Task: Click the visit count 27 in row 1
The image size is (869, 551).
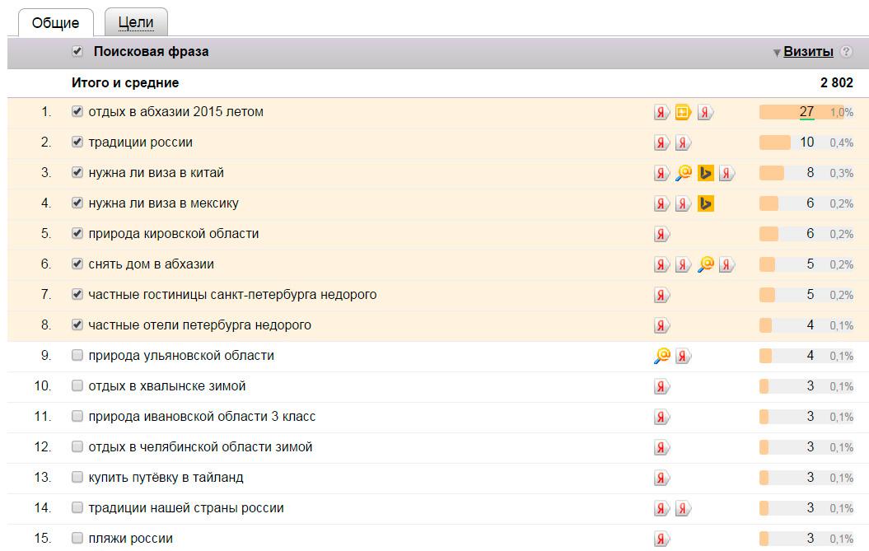Action: [806, 112]
